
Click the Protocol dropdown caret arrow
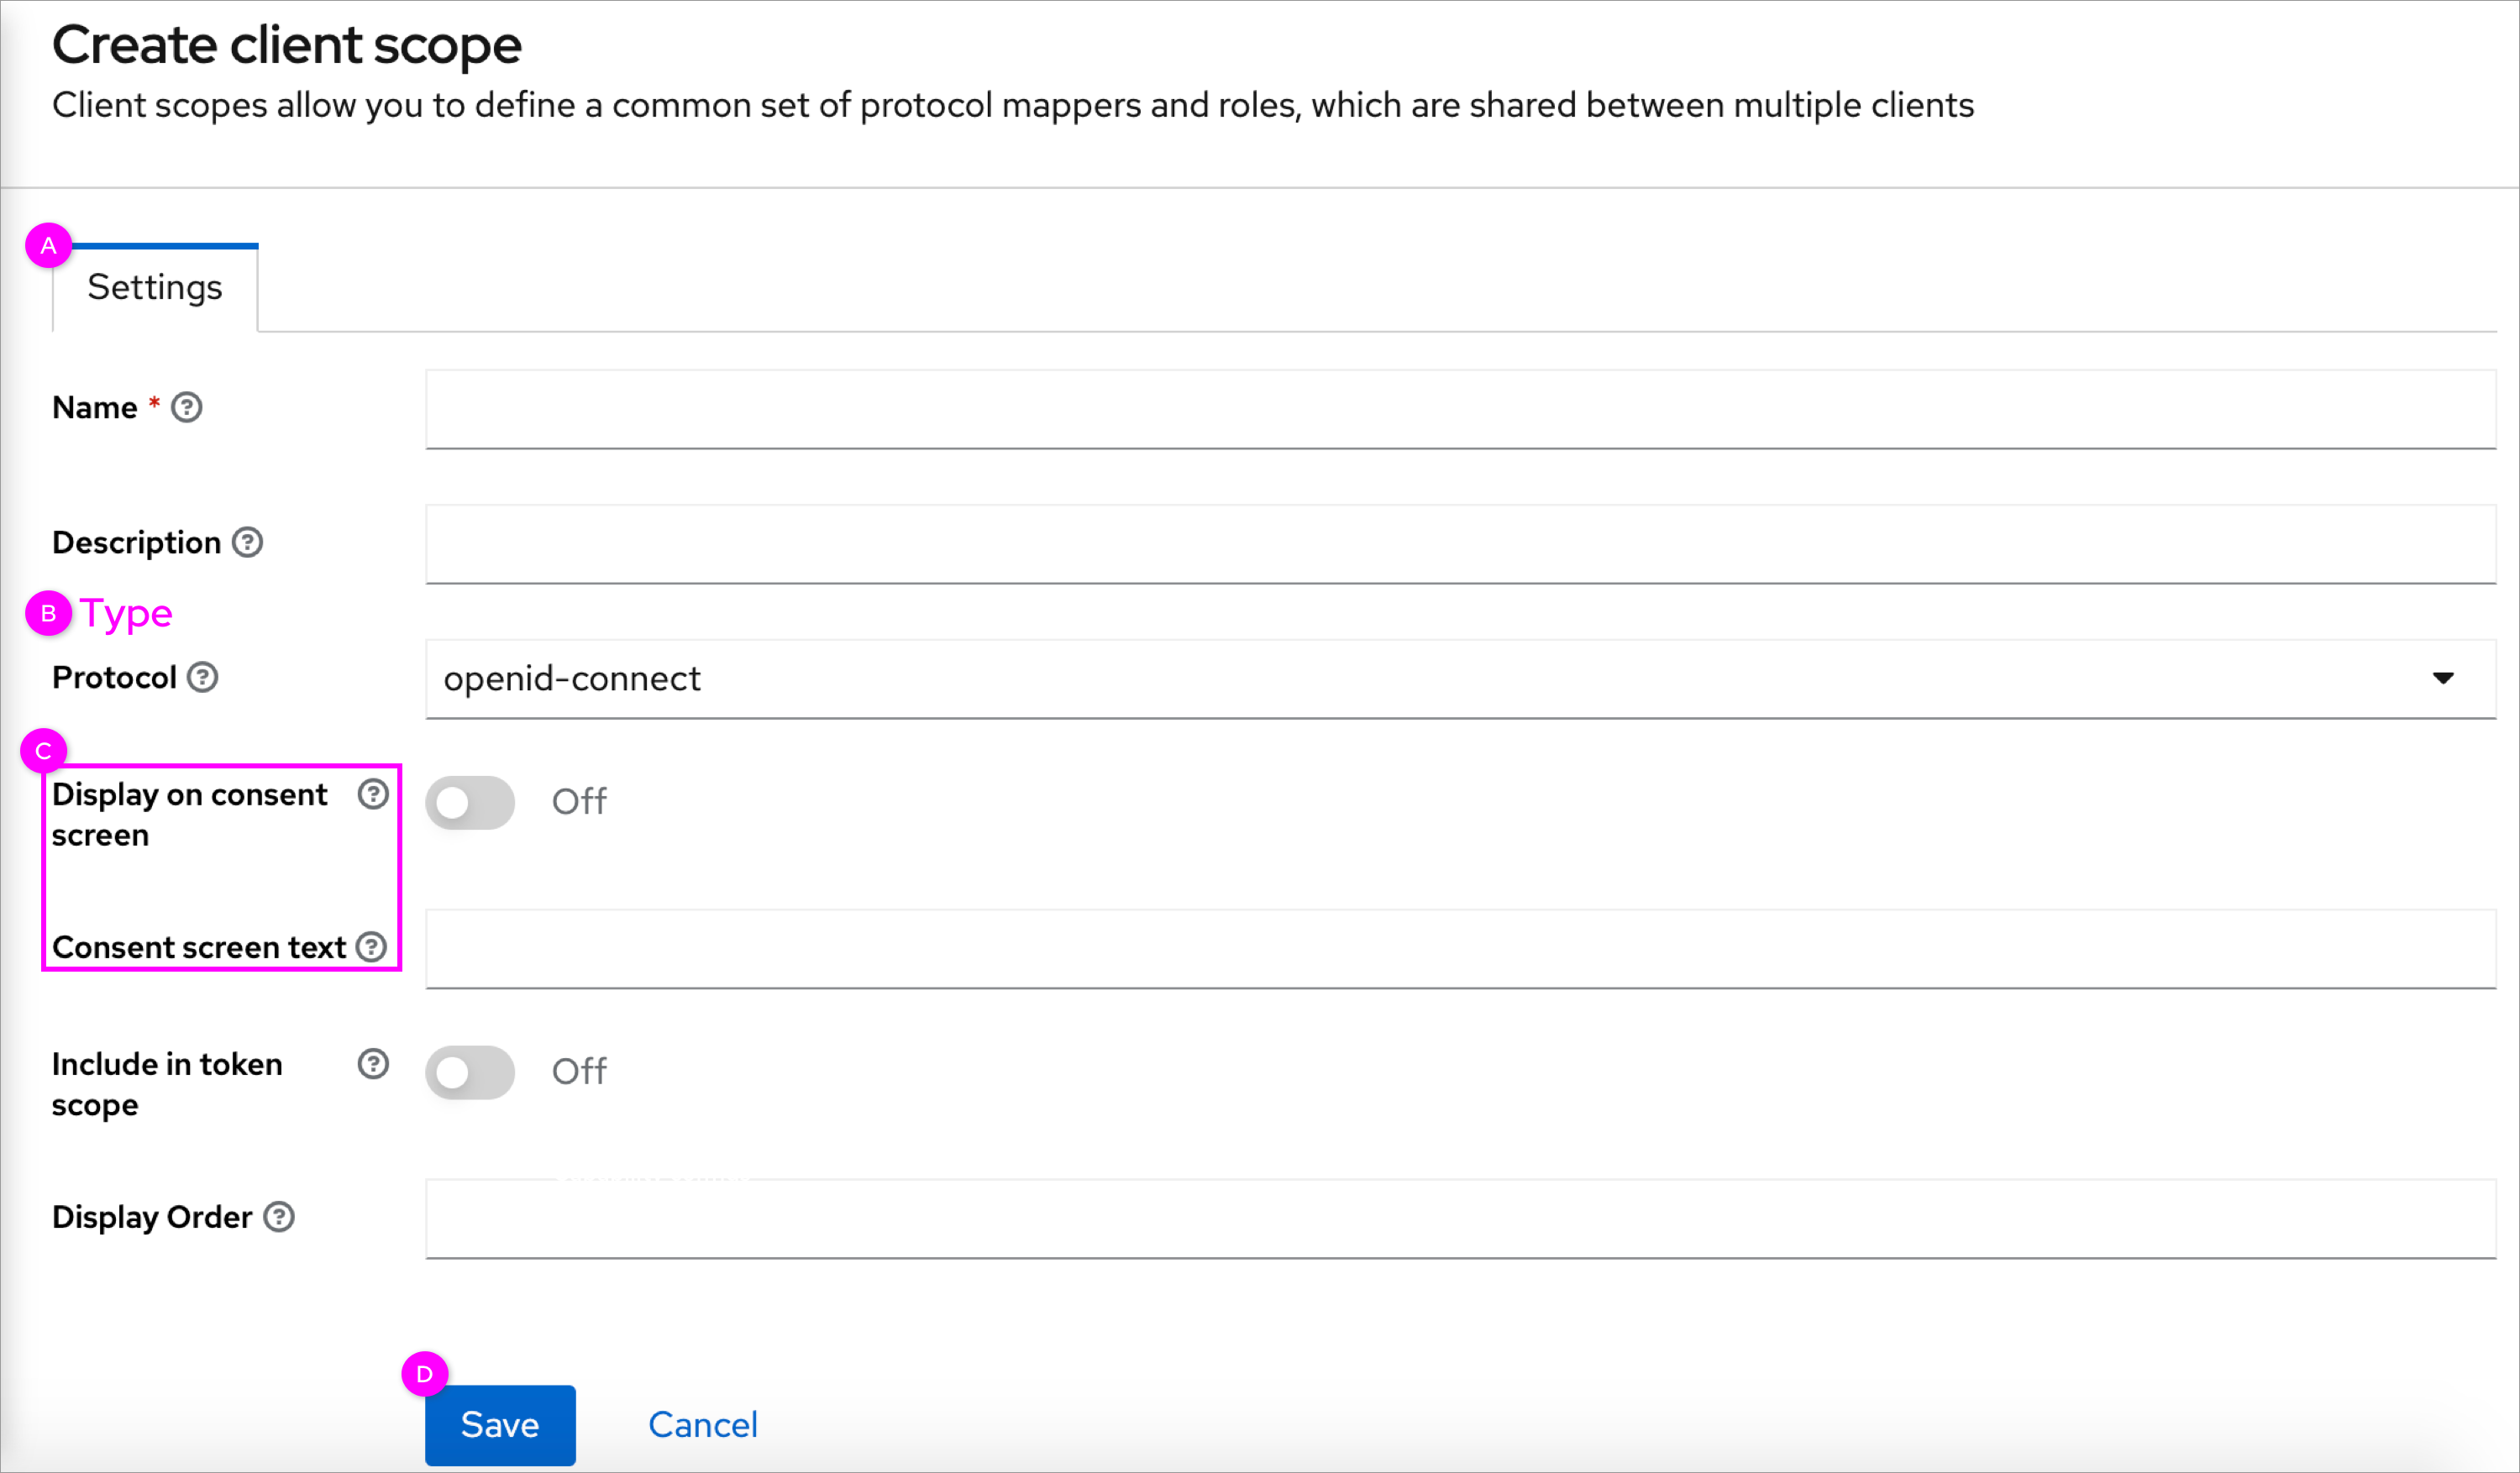(2444, 678)
